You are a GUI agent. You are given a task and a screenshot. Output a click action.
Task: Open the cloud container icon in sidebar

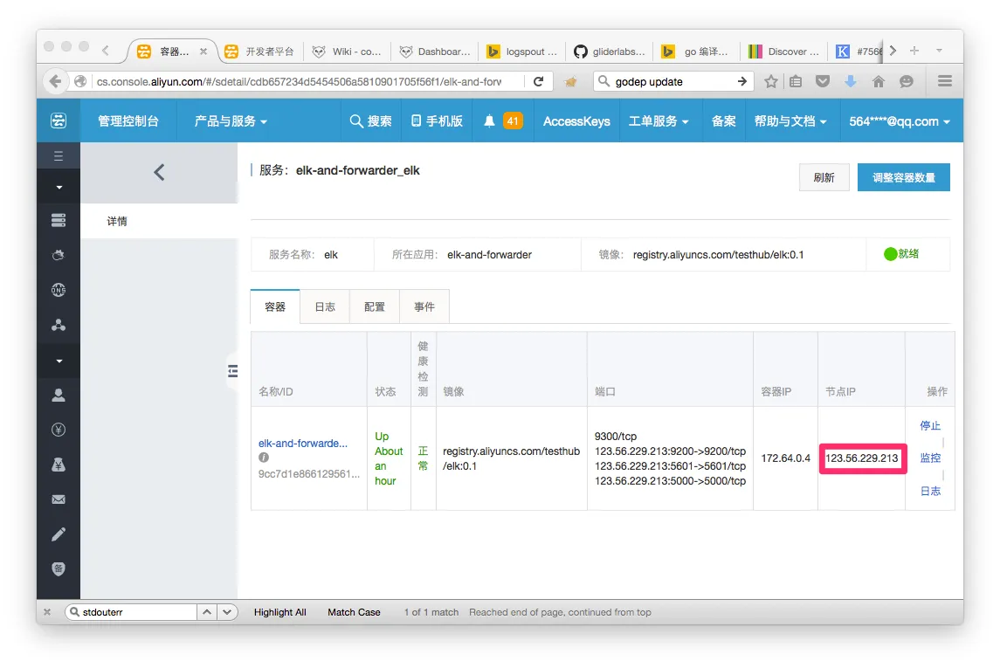58,255
